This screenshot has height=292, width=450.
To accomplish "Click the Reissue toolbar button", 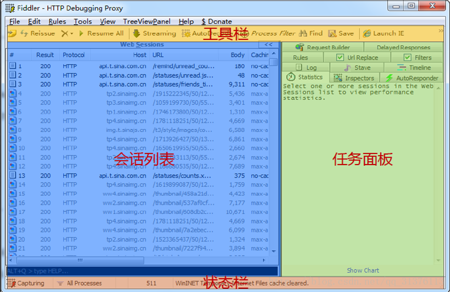I will 37,33.
